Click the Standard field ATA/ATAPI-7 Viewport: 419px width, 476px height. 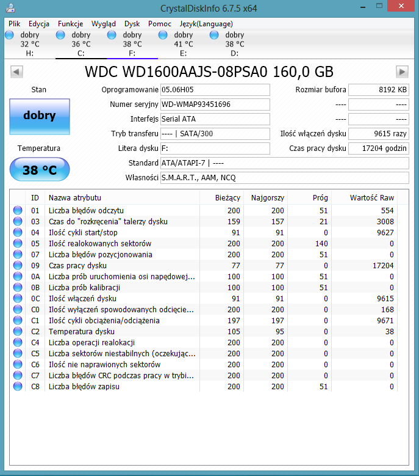(285, 163)
